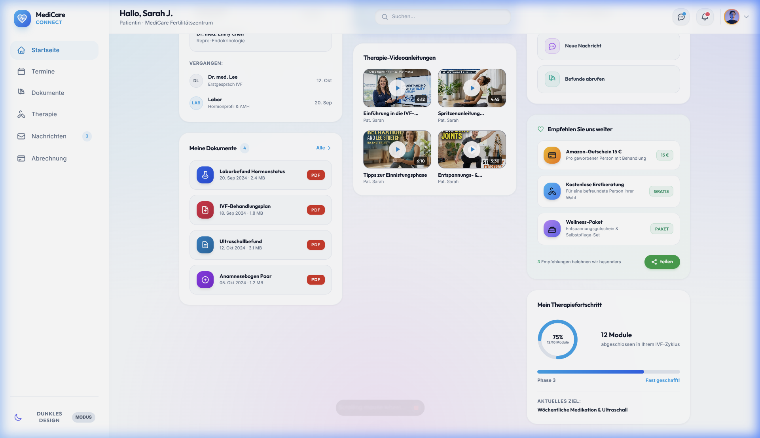Image resolution: width=760 pixels, height=438 pixels.
Task: Click the search field 'Suchen...'
Action: coord(443,17)
